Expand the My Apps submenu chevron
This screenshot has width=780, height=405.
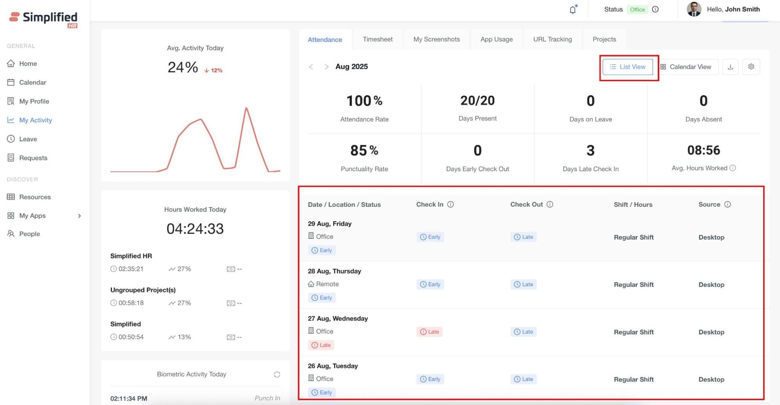coord(80,216)
